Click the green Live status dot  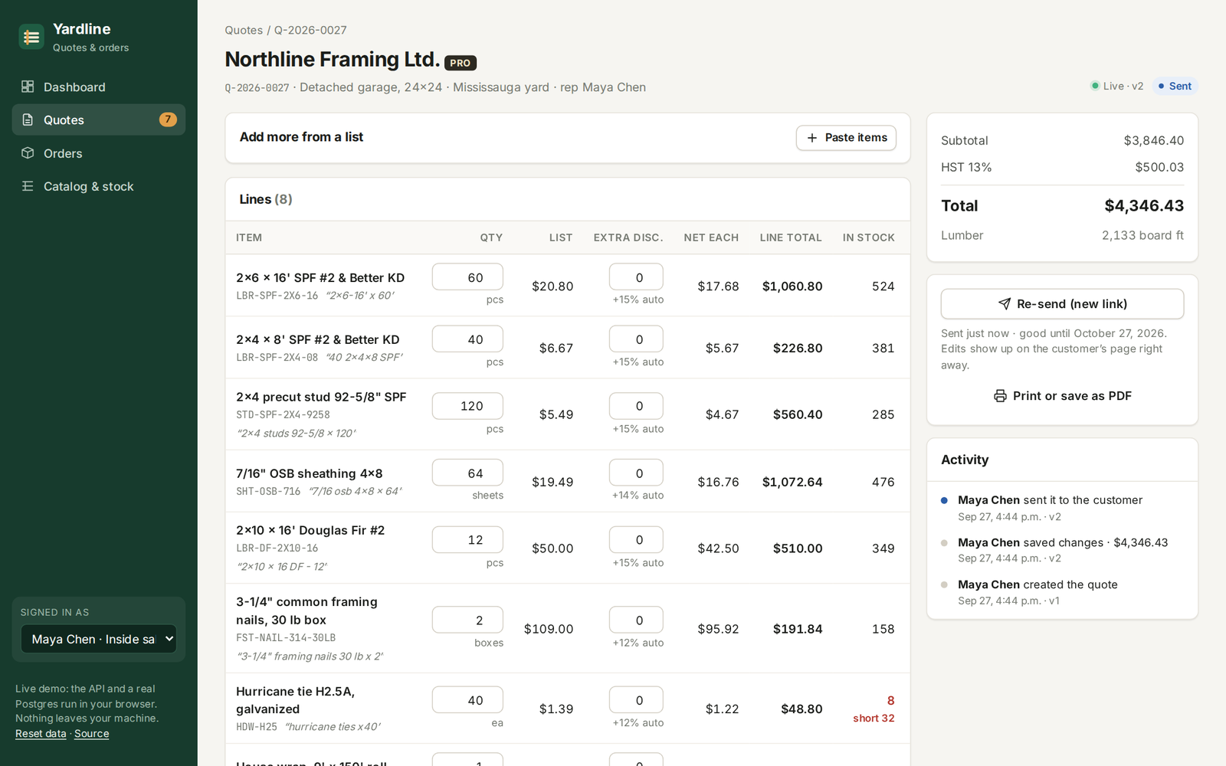[1095, 86]
